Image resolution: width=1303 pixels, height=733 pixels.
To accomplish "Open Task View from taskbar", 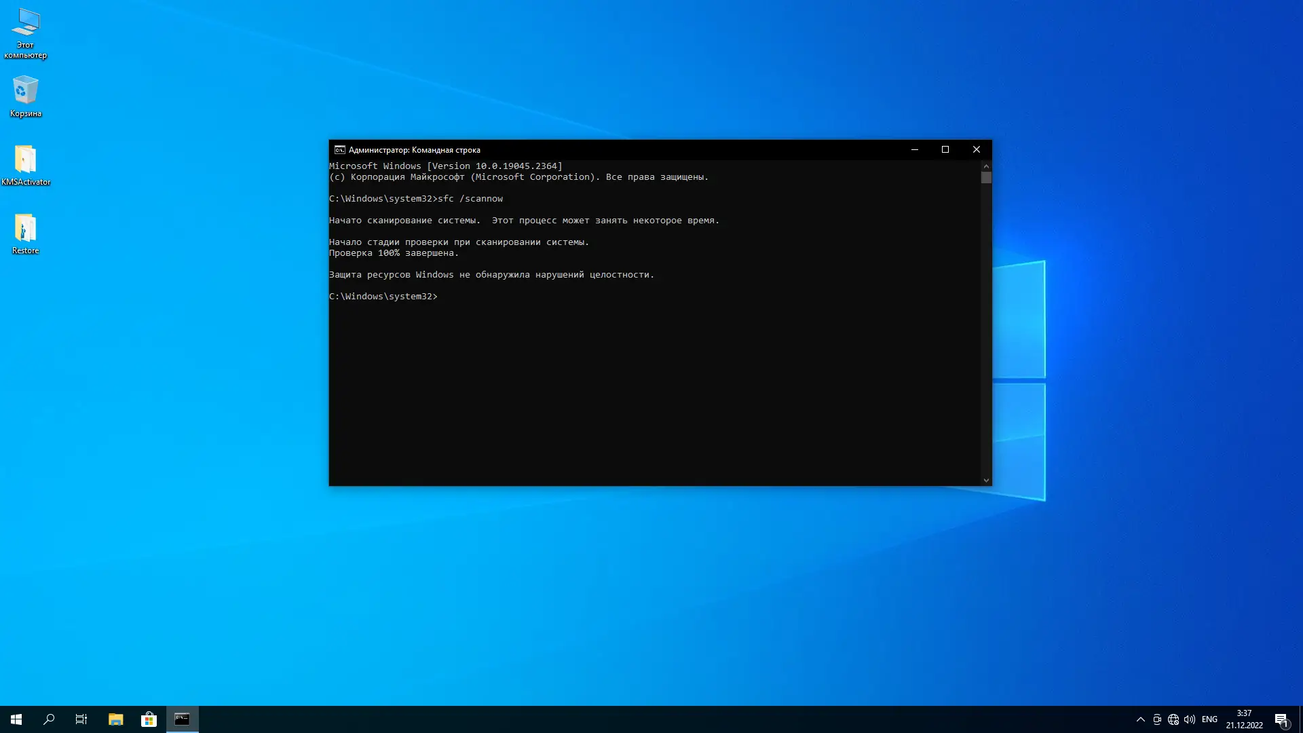I will click(x=81, y=719).
